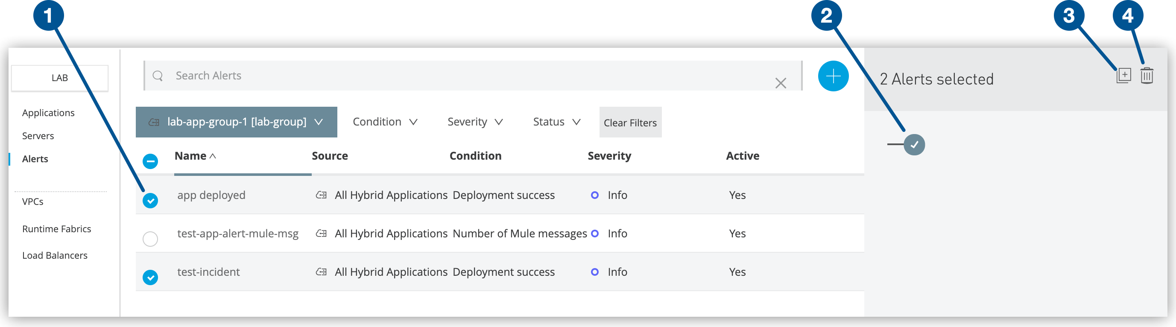The width and height of the screenshot is (1176, 327).
Task: Go to Applications in the sidebar
Action: [x=48, y=113]
